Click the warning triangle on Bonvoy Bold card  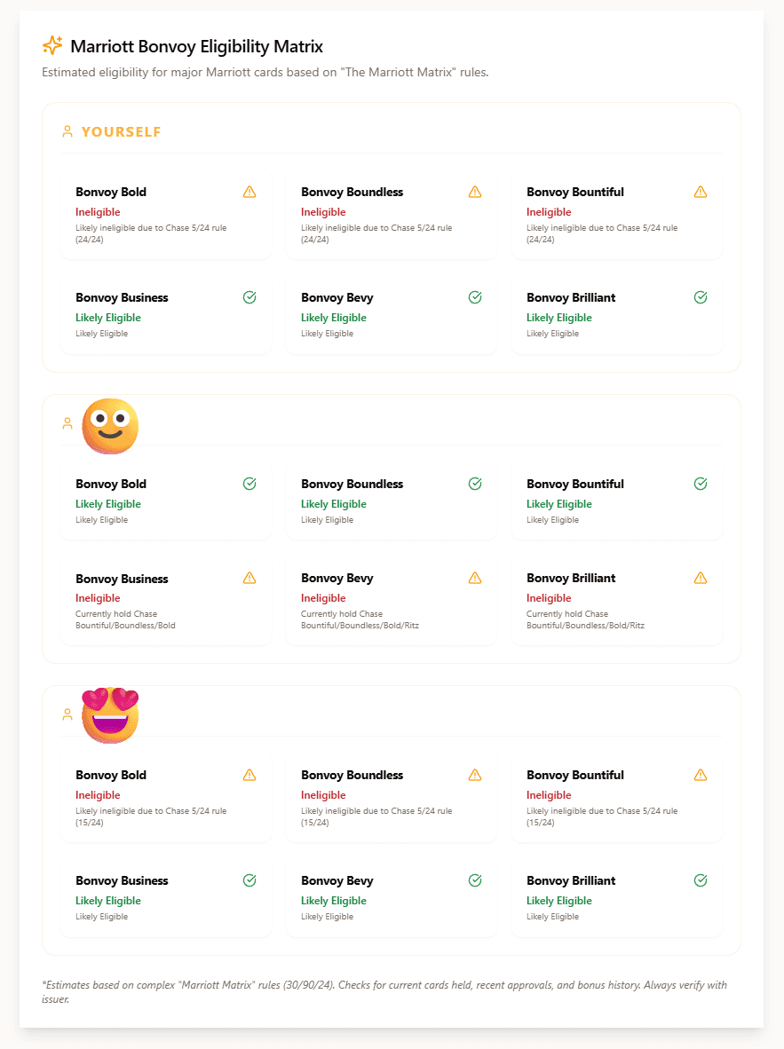[249, 192]
